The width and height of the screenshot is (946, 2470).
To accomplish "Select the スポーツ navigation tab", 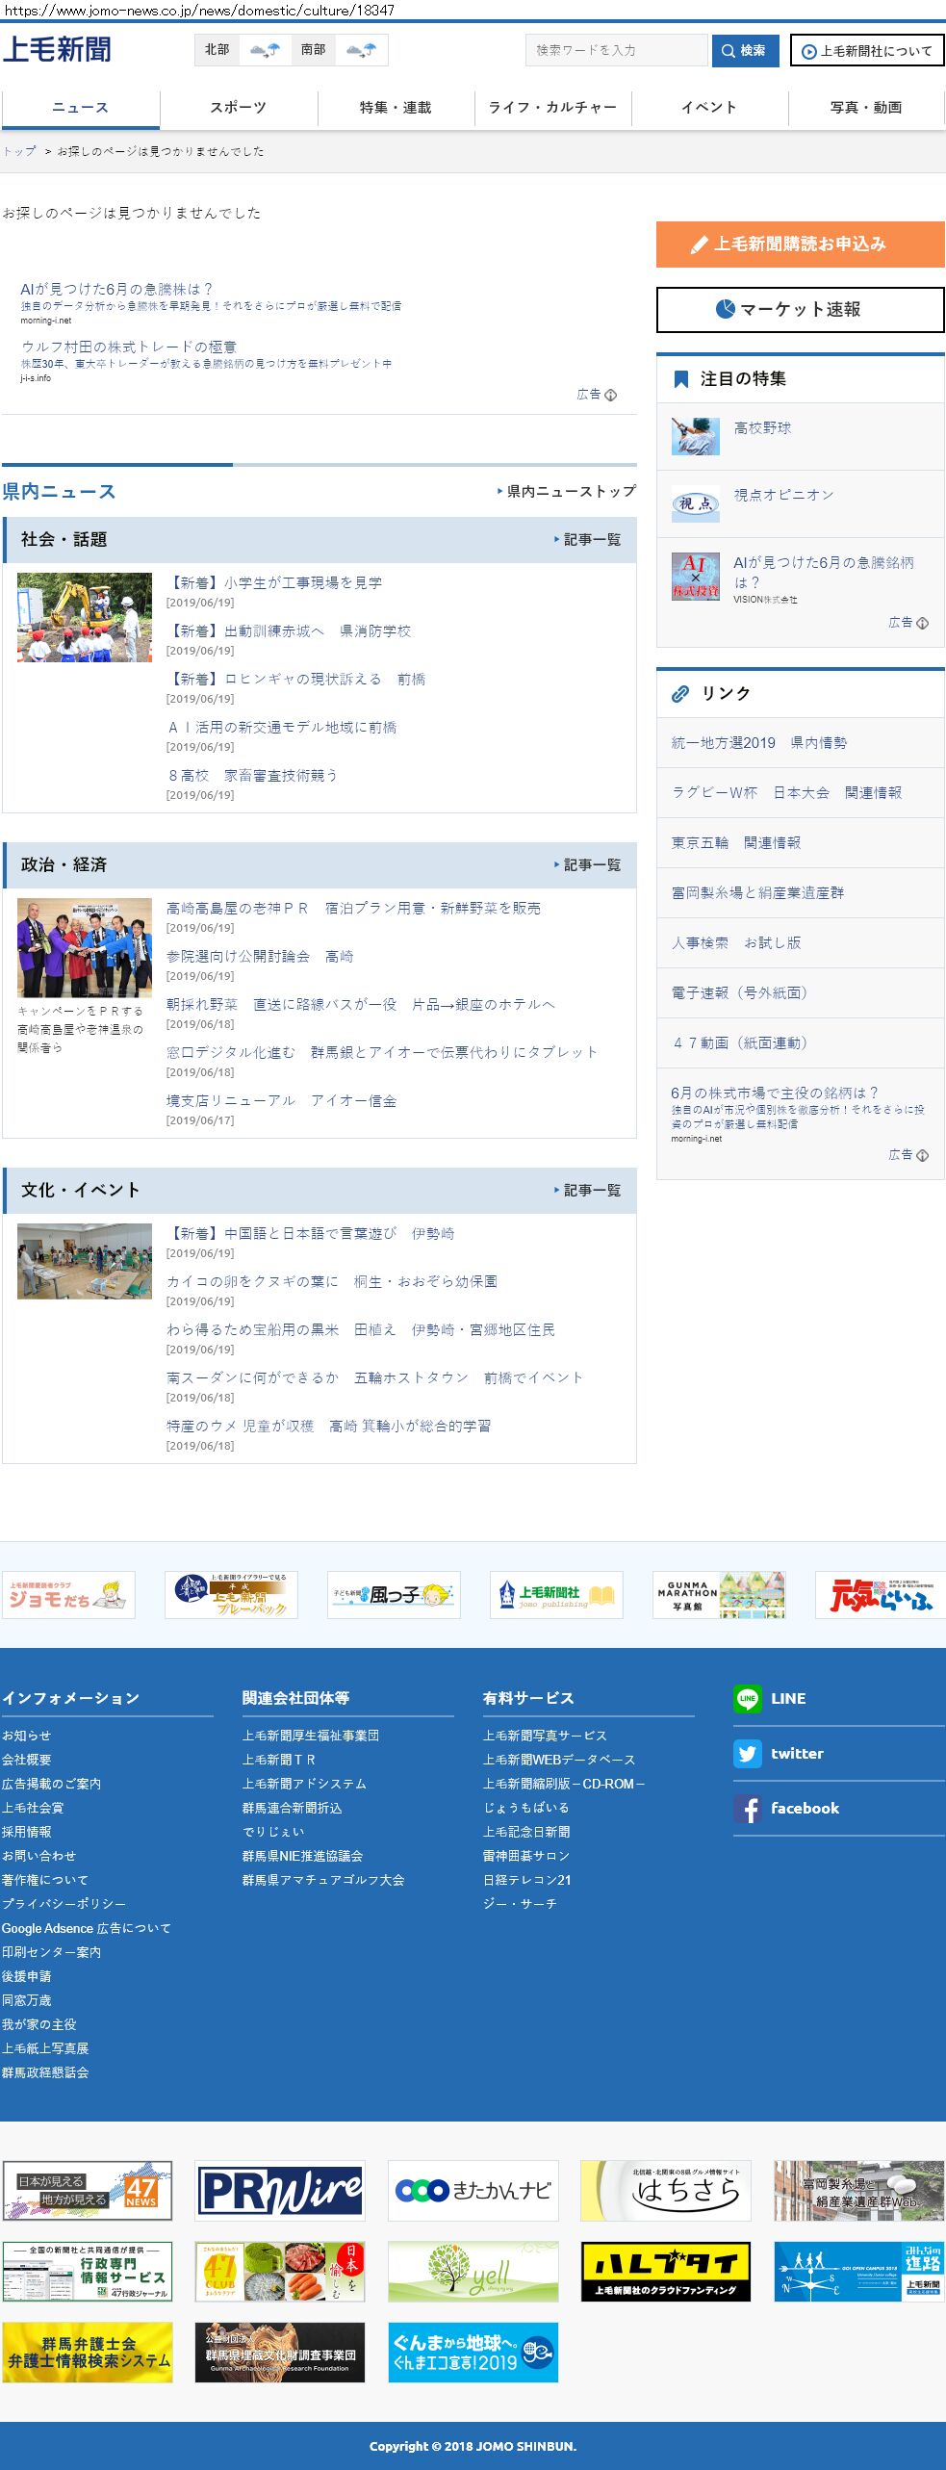I will (238, 108).
